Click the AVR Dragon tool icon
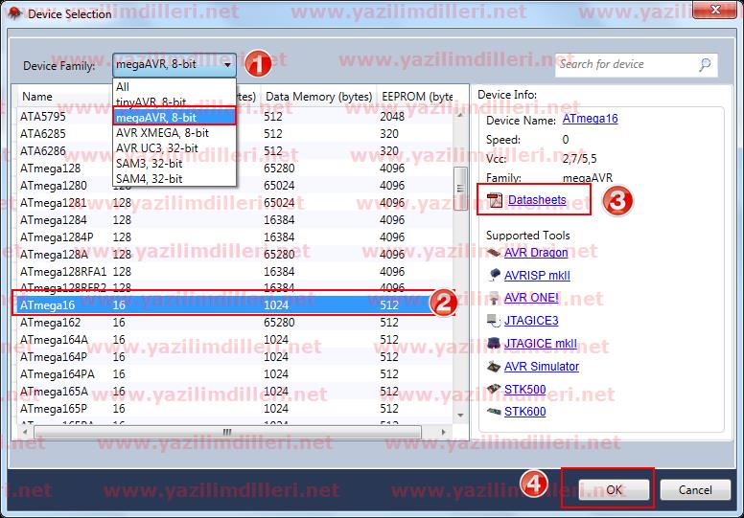Screen dimensions: 744x518 click(x=493, y=253)
